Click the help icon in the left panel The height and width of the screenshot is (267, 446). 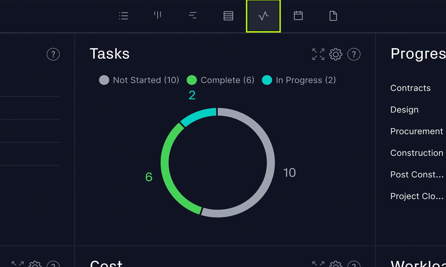tap(53, 55)
